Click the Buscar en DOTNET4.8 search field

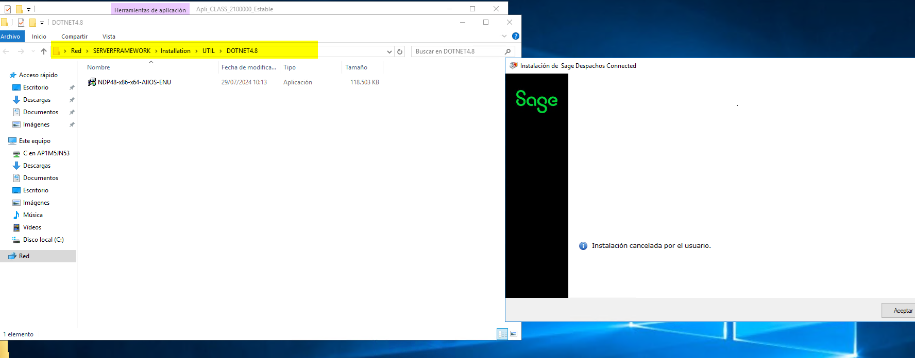456,51
